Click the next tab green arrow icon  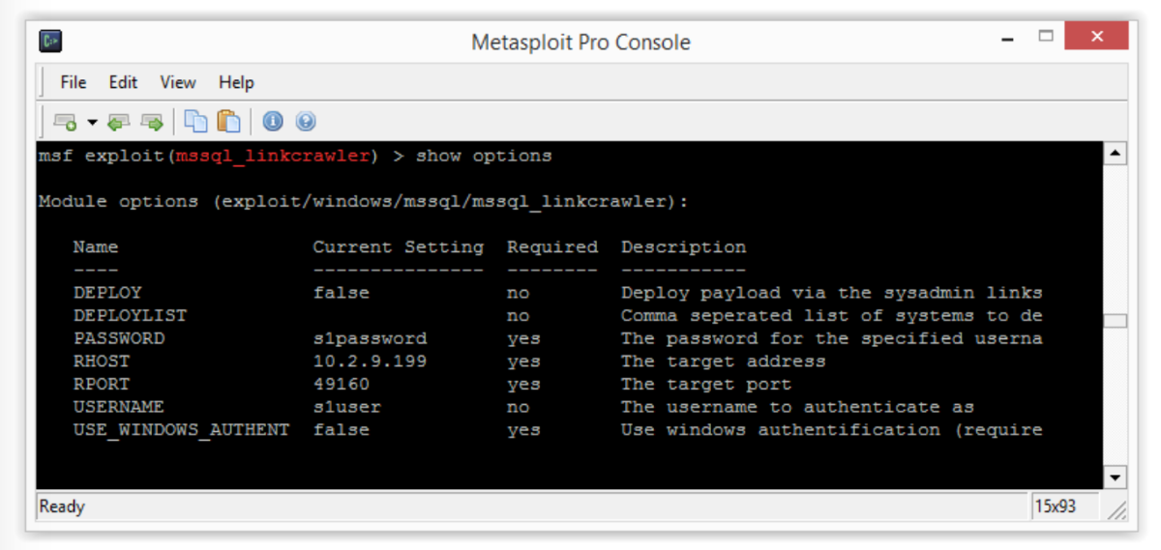tap(152, 122)
